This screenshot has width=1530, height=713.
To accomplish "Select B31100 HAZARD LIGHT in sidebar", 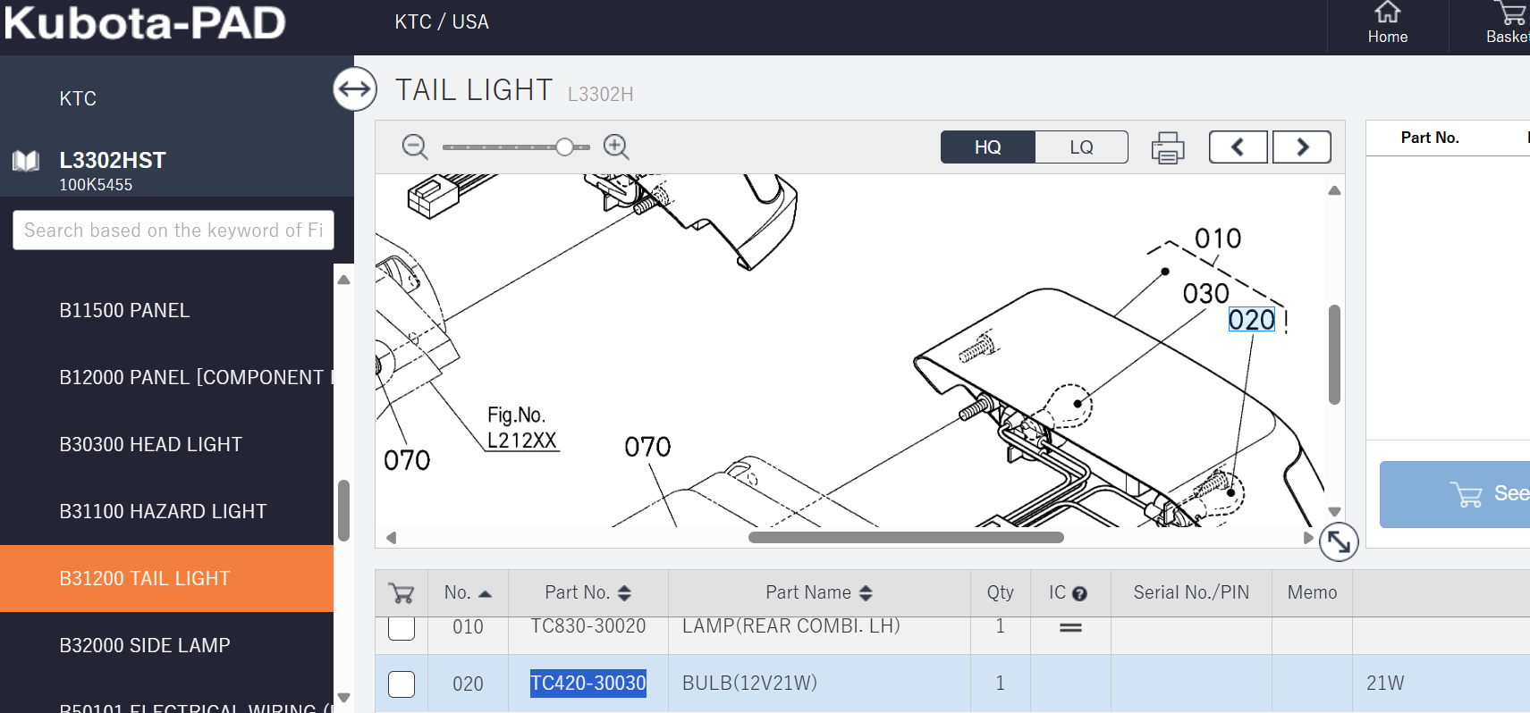I will click(163, 511).
